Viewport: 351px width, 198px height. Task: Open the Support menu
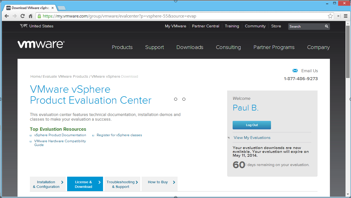(155, 47)
